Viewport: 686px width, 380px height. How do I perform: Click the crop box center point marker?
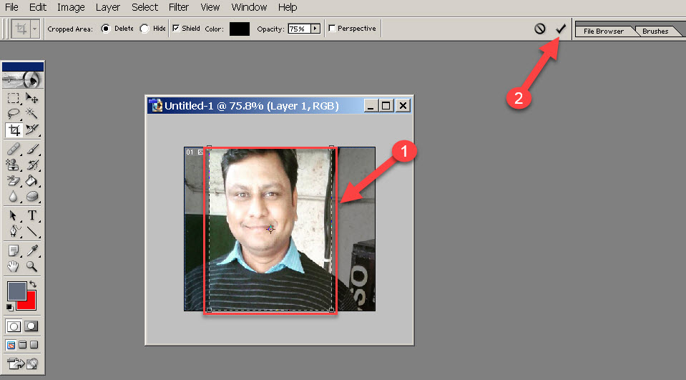[x=270, y=229]
